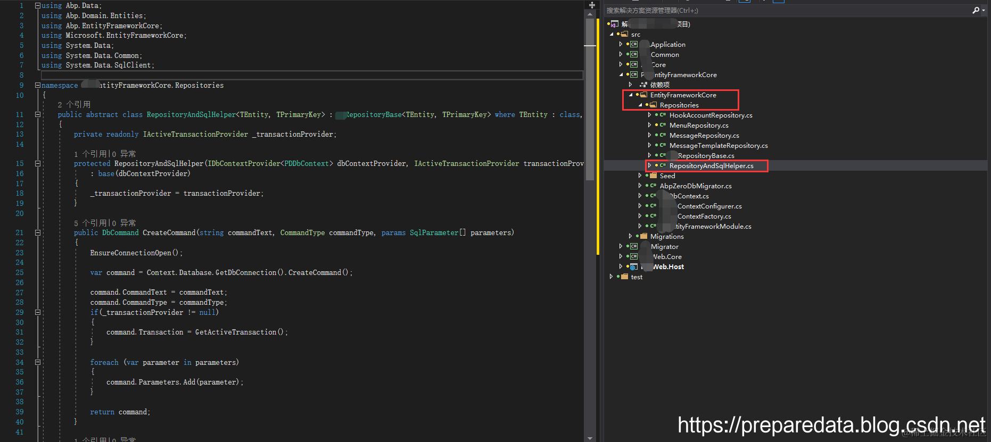The height and width of the screenshot is (442, 991).
Task: Expand the 依赖项 dependencies node
Action: pyautogui.click(x=630, y=85)
